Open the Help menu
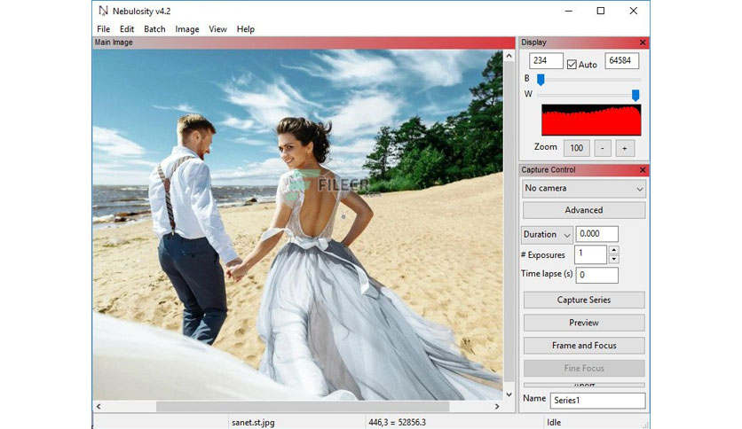The image size is (742, 429). point(246,29)
